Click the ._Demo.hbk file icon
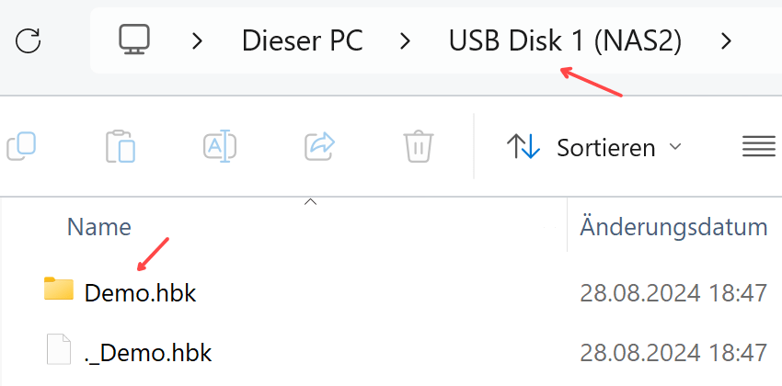782x386 pixels. pos(58,350)
